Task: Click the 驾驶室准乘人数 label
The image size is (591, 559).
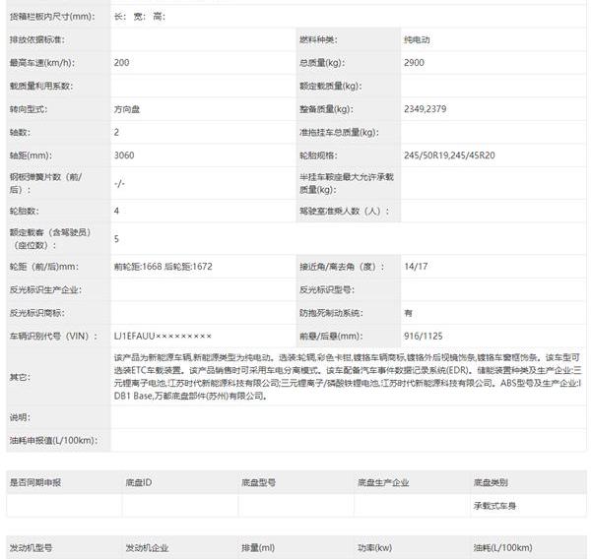Action: coord(344,211)
